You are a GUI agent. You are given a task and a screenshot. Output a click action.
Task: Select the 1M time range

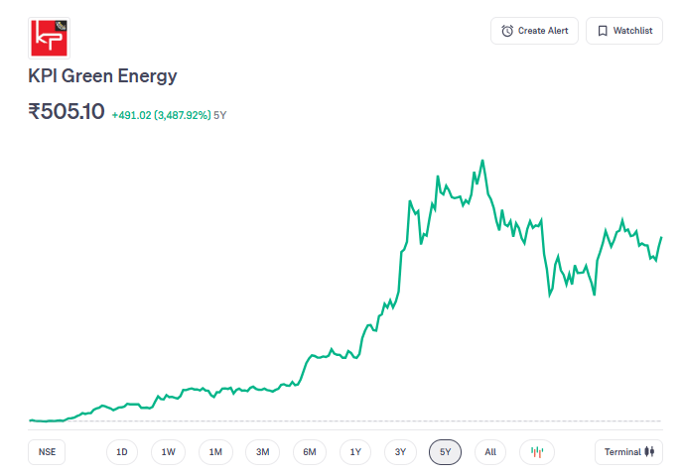tap(215, 452)
